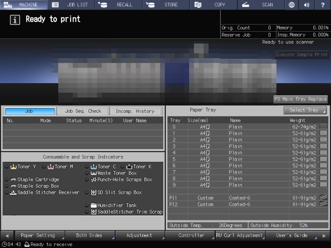Click the clock icon in status bar
The image size is (331, 248).
[x=4, y=244]
